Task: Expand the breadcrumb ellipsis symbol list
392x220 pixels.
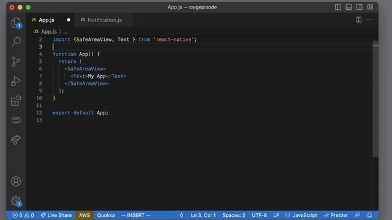Action: coord(66,32)
